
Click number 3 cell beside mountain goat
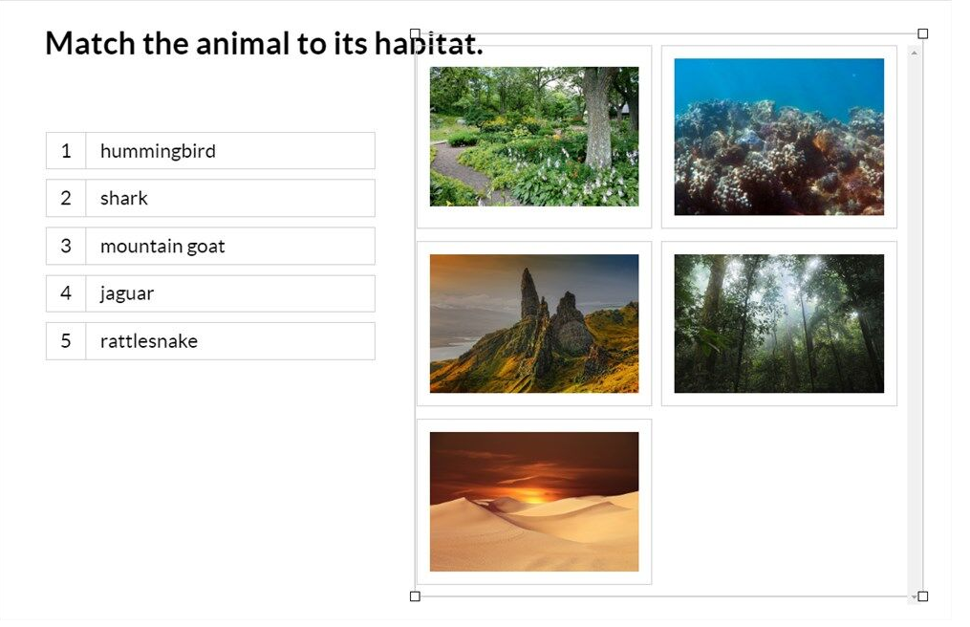(x=66, y=247)
